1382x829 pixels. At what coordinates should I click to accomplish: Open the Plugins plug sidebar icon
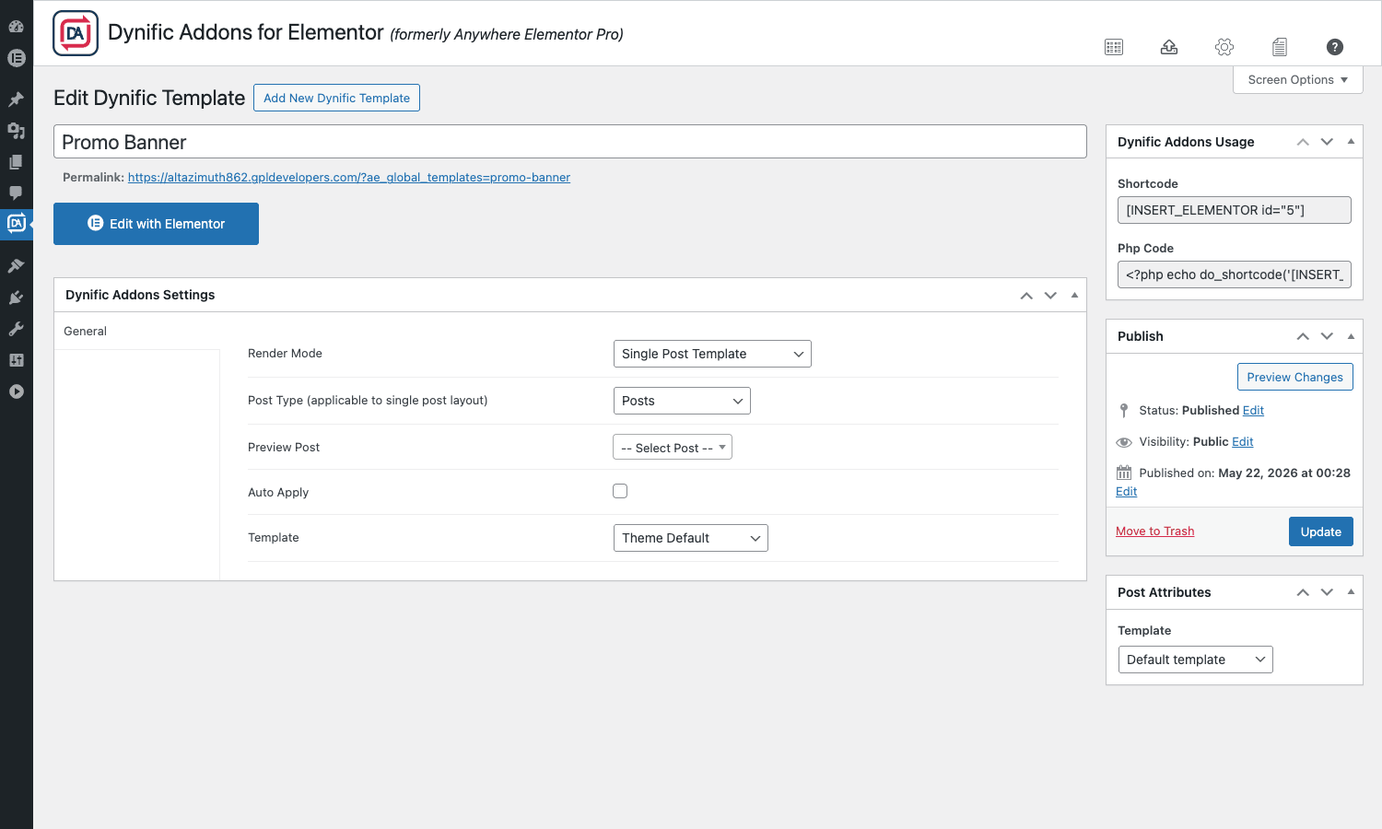(x=16, y=298)
